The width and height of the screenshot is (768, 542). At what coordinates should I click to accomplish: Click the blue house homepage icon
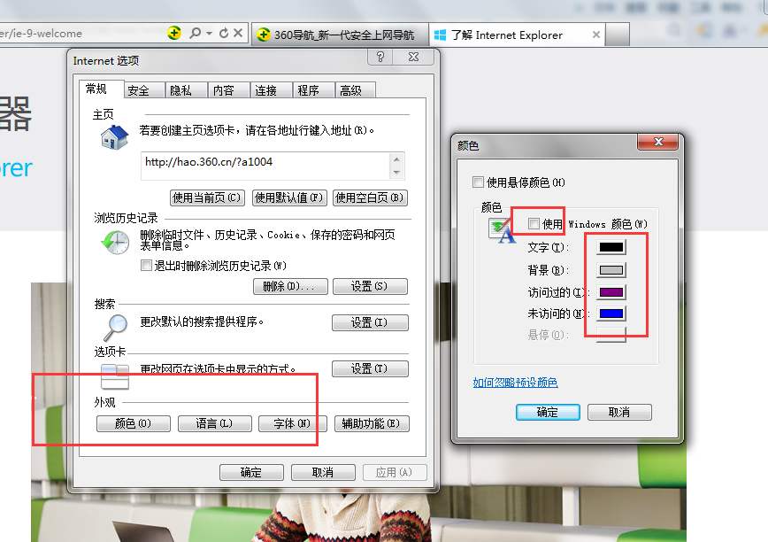coord(114,136)
